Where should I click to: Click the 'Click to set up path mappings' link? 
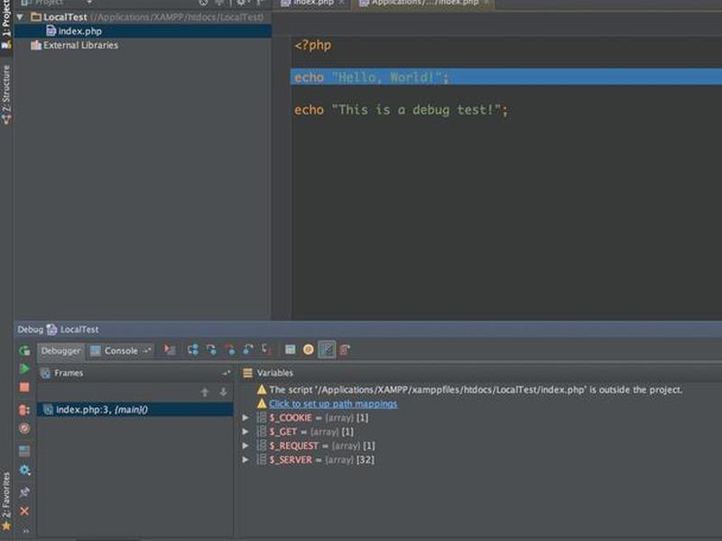click(x=333, y=404)
